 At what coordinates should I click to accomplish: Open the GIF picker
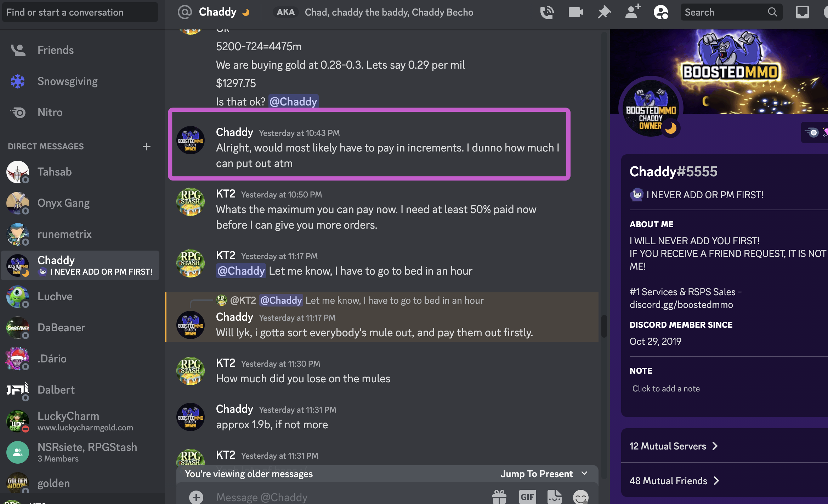click(x=527, y=497)
